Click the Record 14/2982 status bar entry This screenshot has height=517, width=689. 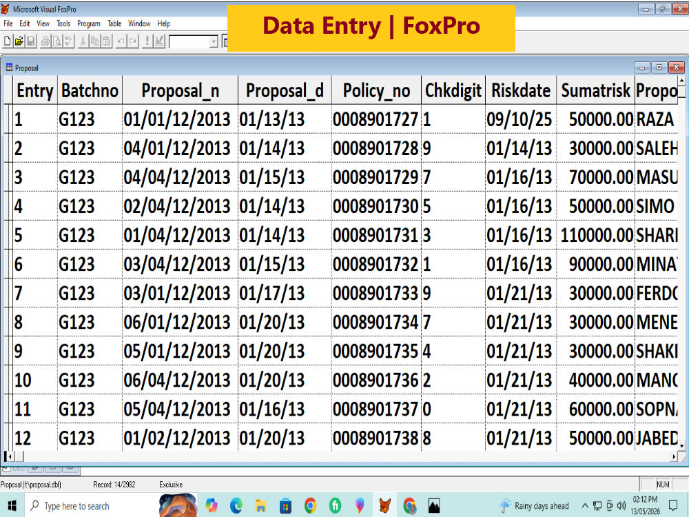click(x=114, y=485)
